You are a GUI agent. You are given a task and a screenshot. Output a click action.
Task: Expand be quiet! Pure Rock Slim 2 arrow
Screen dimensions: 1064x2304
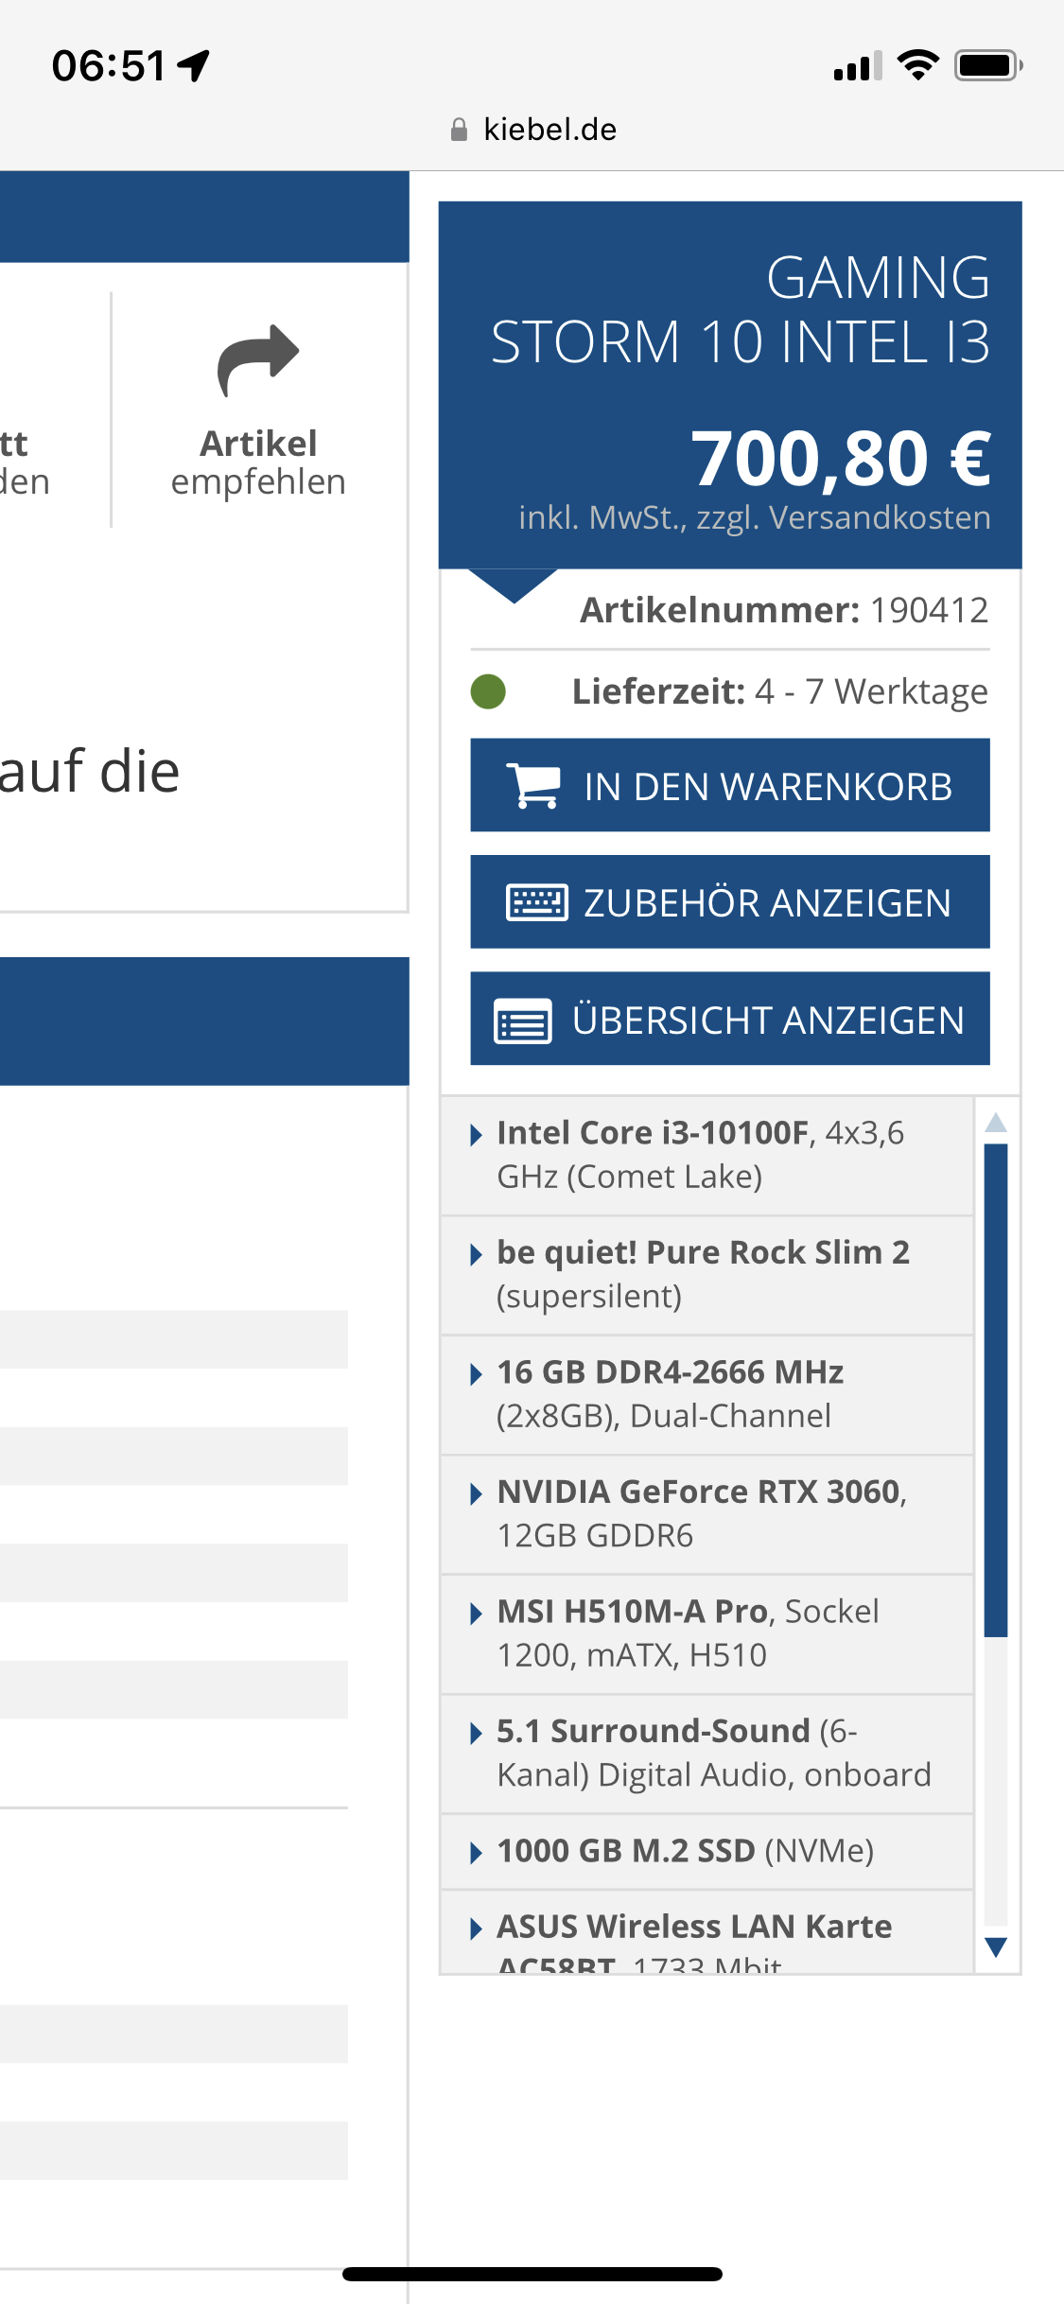click(x=477, y=1254)
